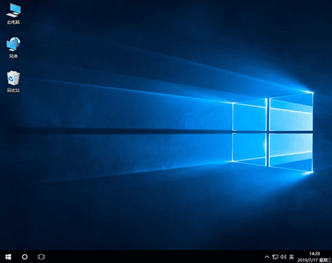Click the 星期三 weekday text in the taskbar

(x=325, y=260)
